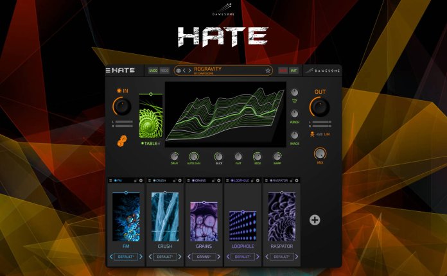This screenshot has width=447, height=276.
Task: Open the HATE hamburger menu
Action: [108, 70]
